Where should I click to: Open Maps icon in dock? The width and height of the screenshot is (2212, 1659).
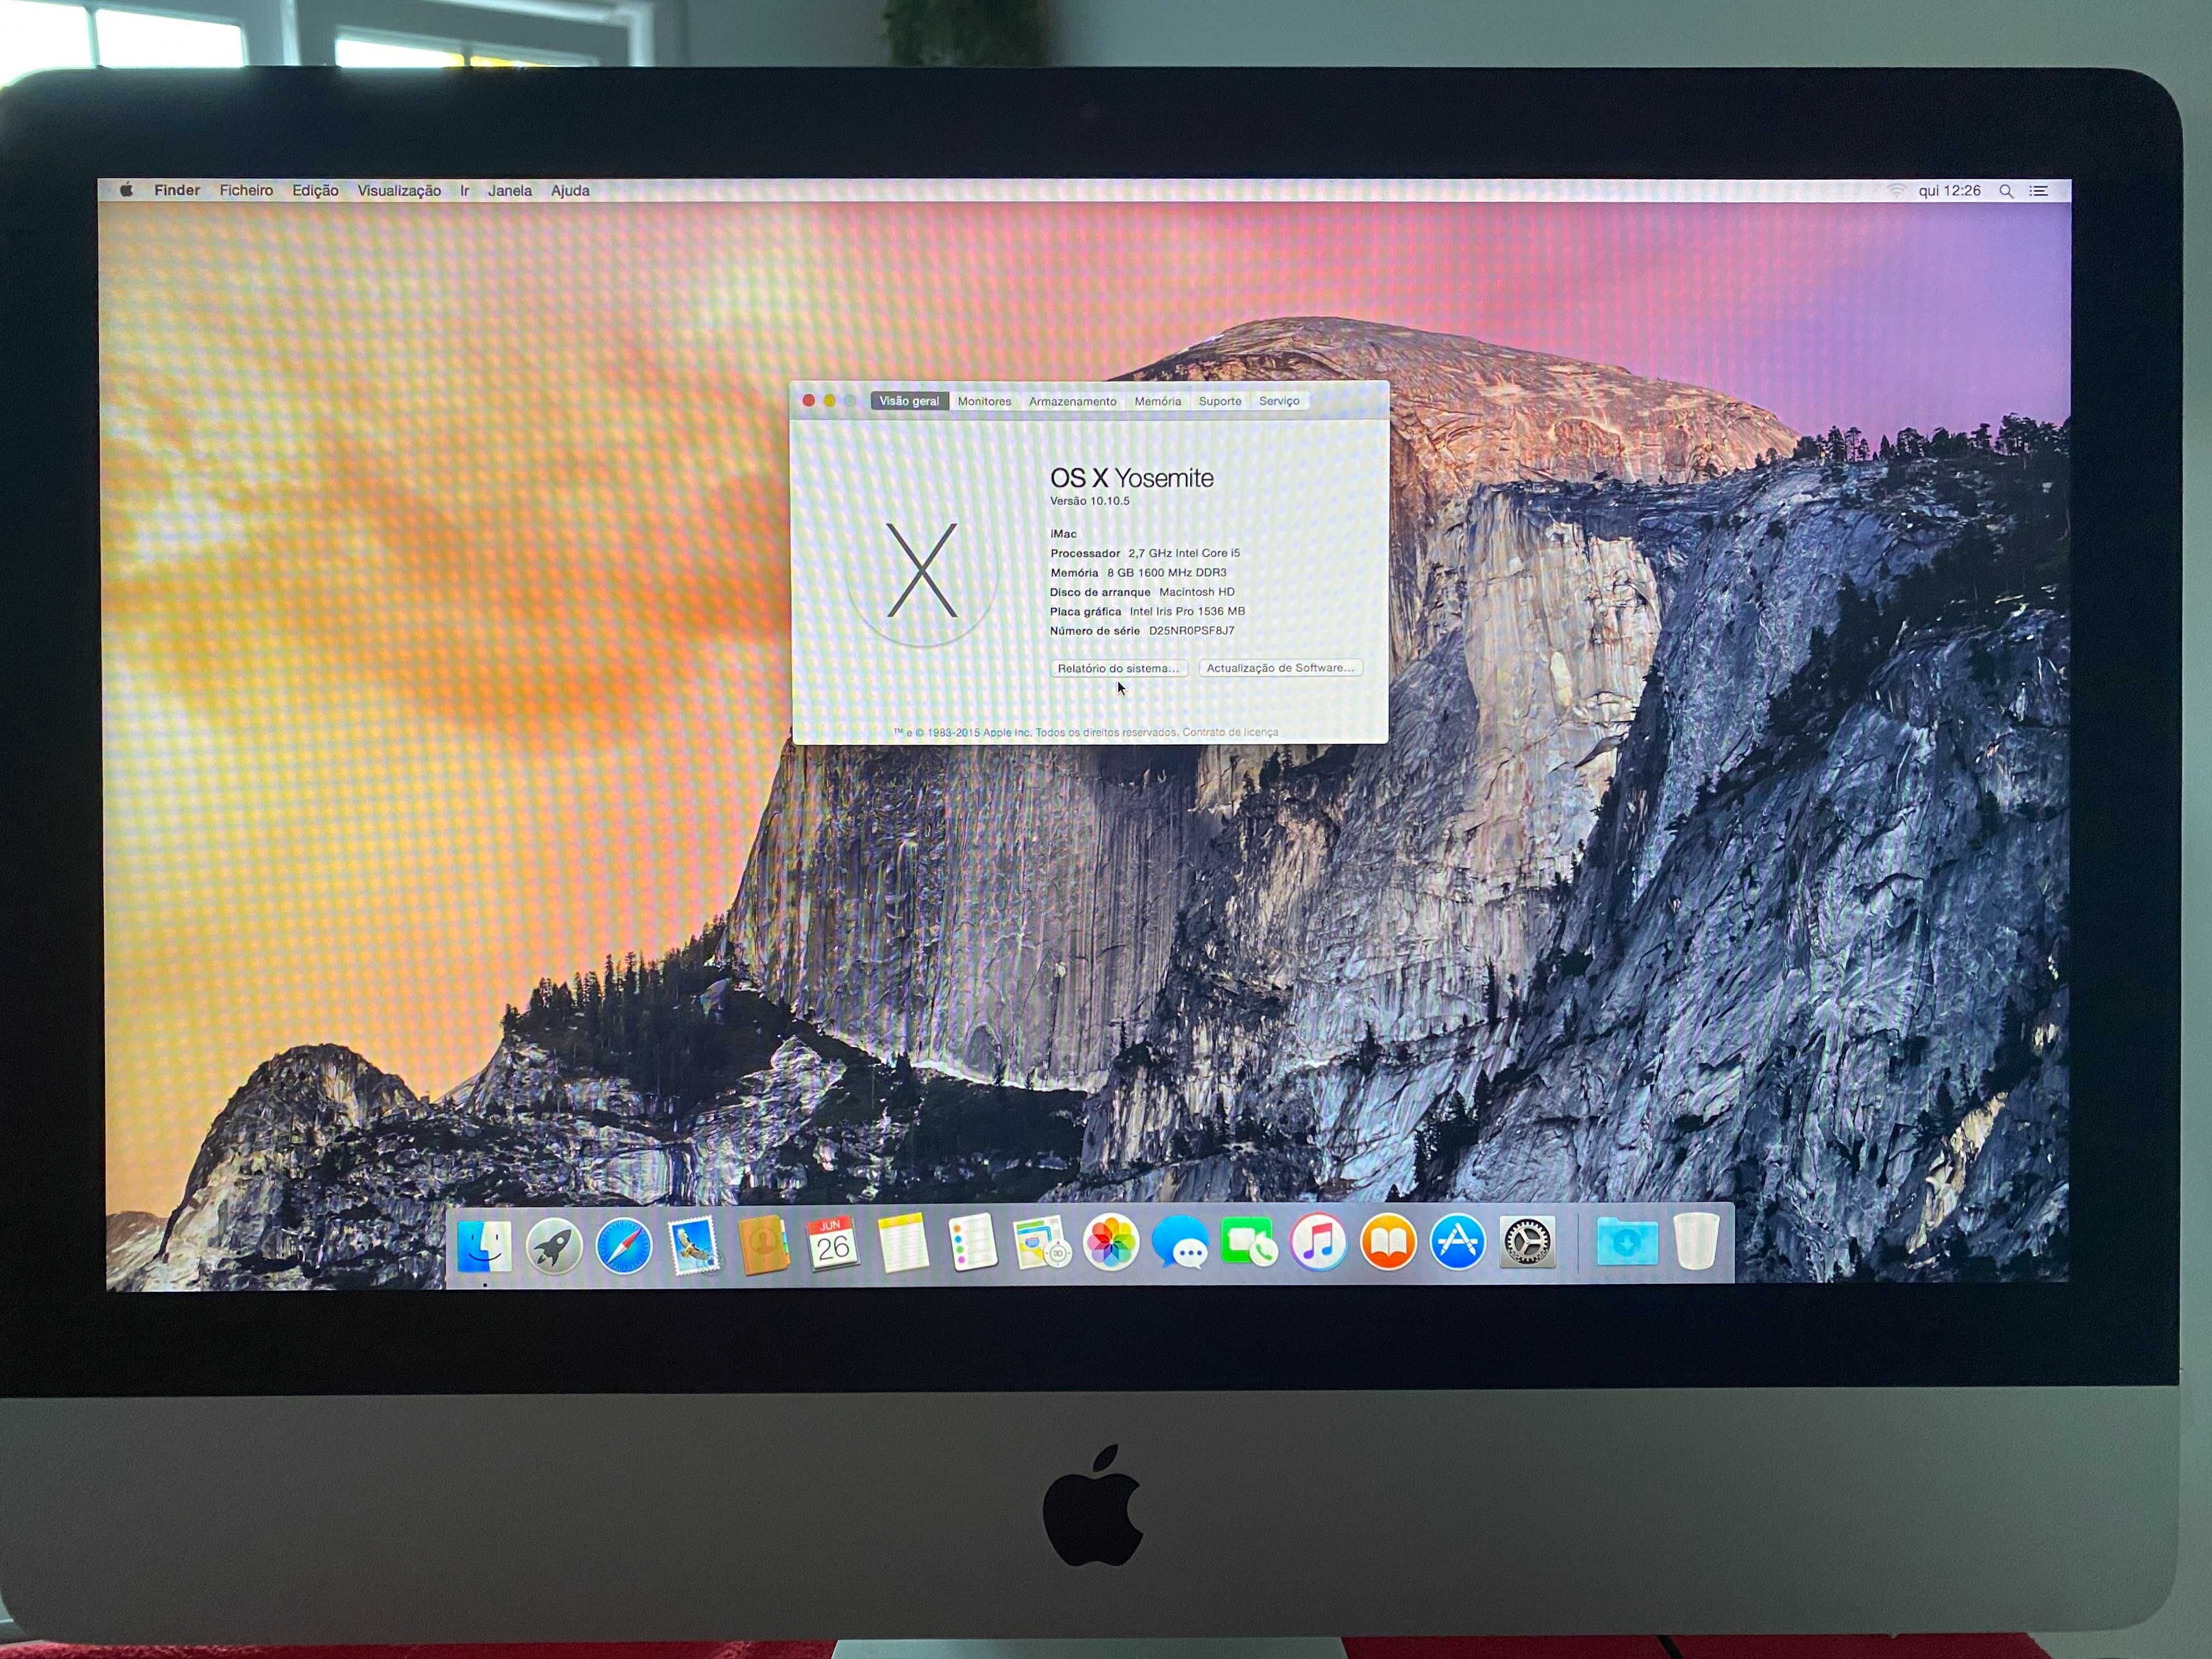point(1041,1243)
